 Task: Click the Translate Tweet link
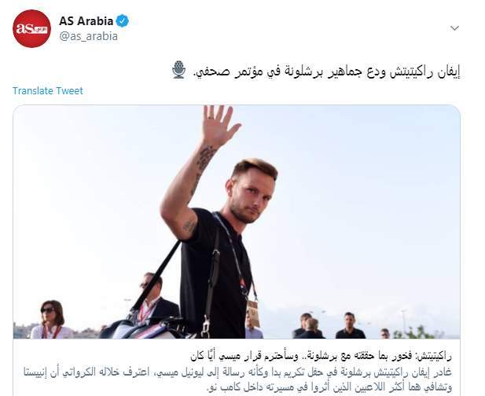coord(48,90)
